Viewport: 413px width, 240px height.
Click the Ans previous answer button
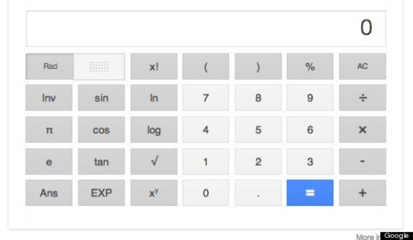(49, 193)
